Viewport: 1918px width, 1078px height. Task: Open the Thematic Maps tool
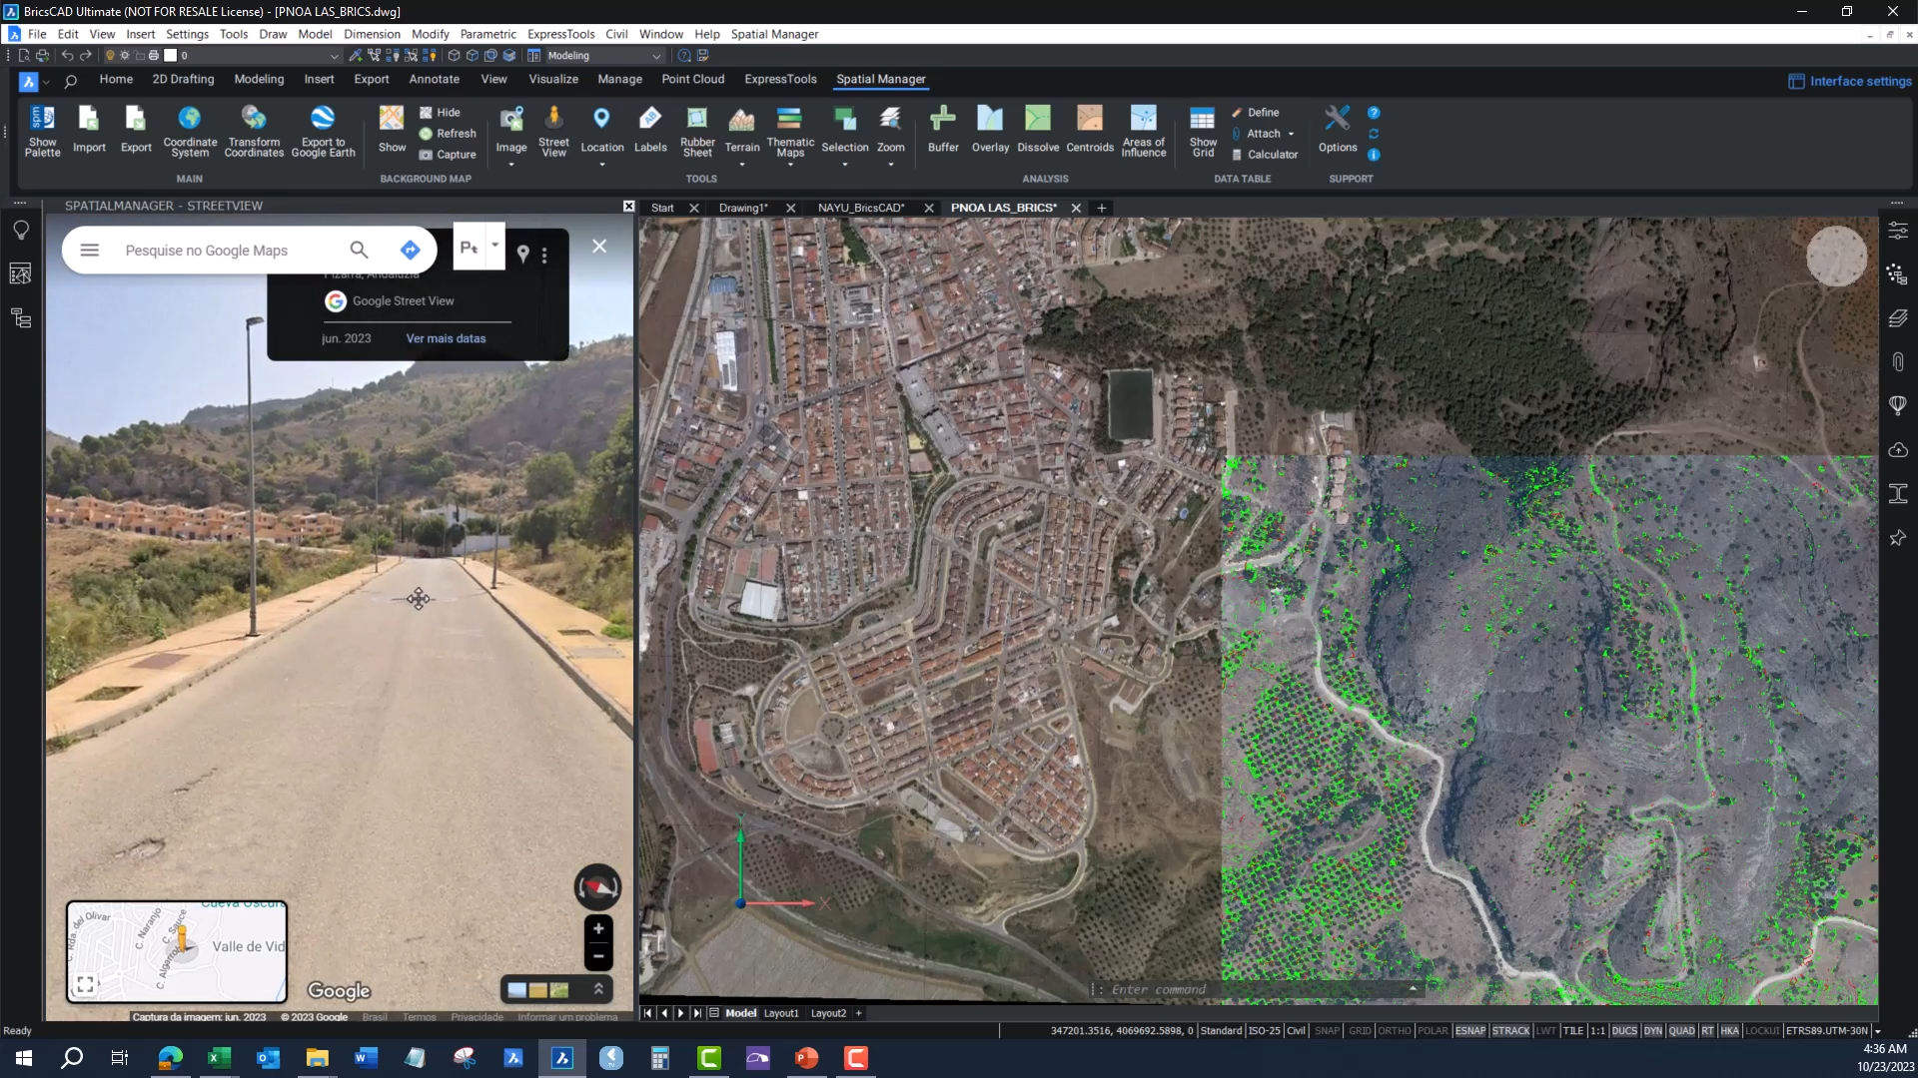(x=790, y=131)
